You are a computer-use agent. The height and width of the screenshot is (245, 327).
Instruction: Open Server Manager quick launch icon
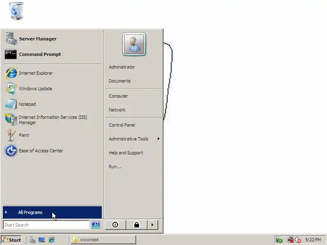point(32,240)
